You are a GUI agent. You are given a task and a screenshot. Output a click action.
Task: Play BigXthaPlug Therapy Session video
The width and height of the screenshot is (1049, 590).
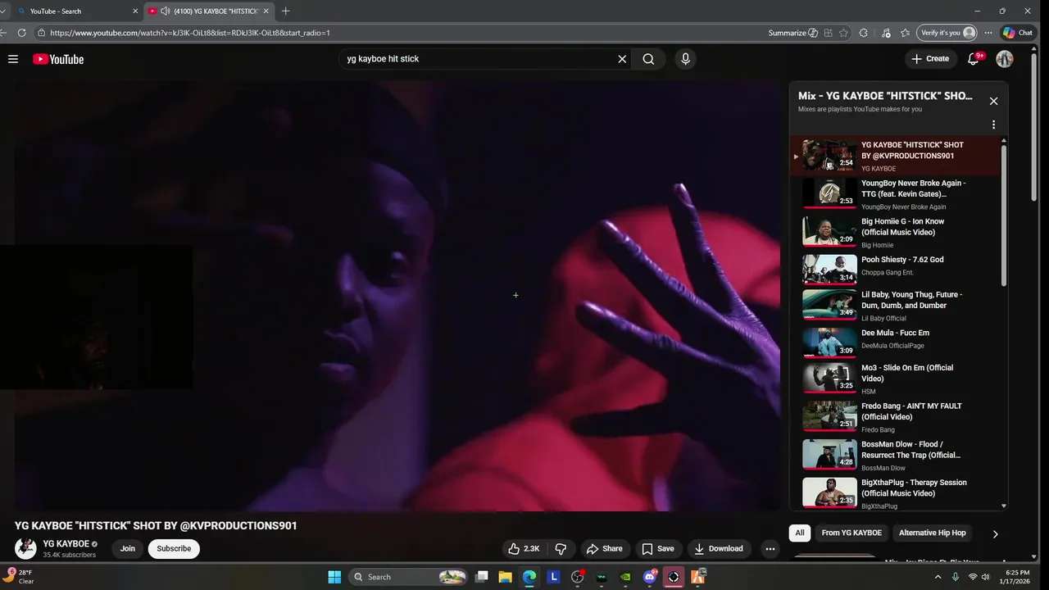pyautogui.click(x=896, y=495)
